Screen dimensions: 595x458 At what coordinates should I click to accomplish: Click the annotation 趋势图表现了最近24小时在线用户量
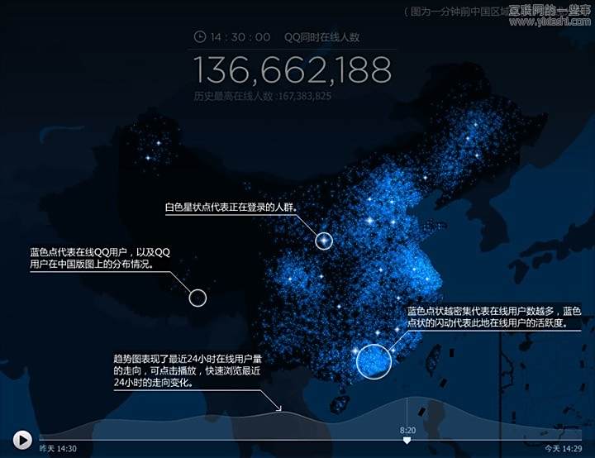(188, 370)
